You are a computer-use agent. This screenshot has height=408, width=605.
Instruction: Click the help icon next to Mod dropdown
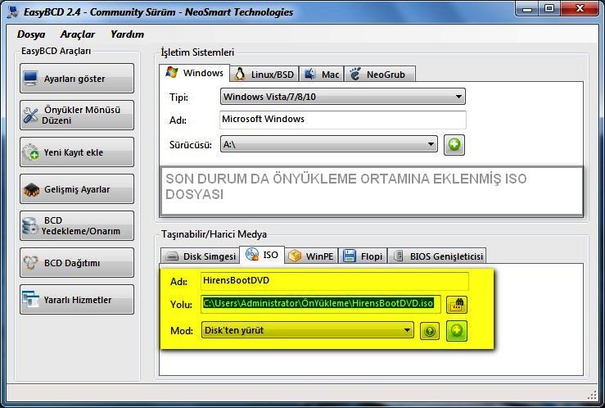[x=430, y=331]
